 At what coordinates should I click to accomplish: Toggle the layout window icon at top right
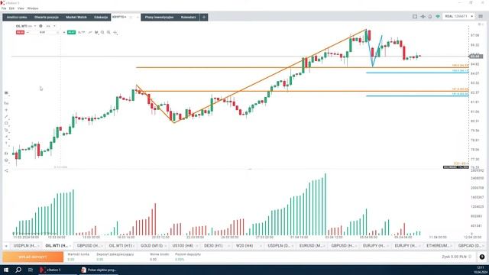click(x=415, y=17)
